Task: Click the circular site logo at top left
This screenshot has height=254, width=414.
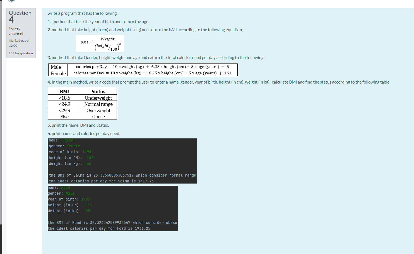Action: coord(11,1)
